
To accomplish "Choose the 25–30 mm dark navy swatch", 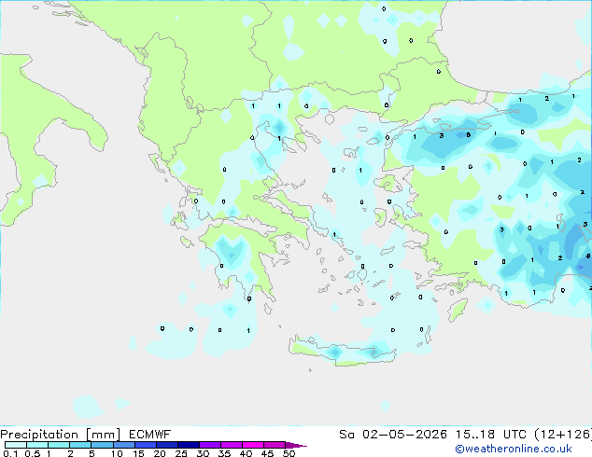I will (188, 445).
